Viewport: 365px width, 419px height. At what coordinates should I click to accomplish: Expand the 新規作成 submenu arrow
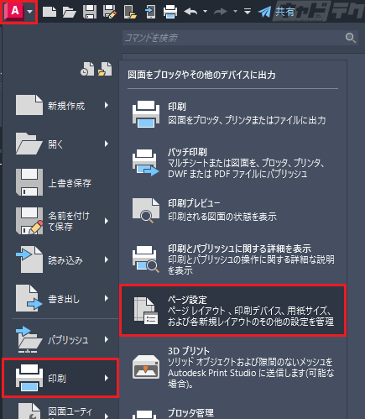click(107, 105)
